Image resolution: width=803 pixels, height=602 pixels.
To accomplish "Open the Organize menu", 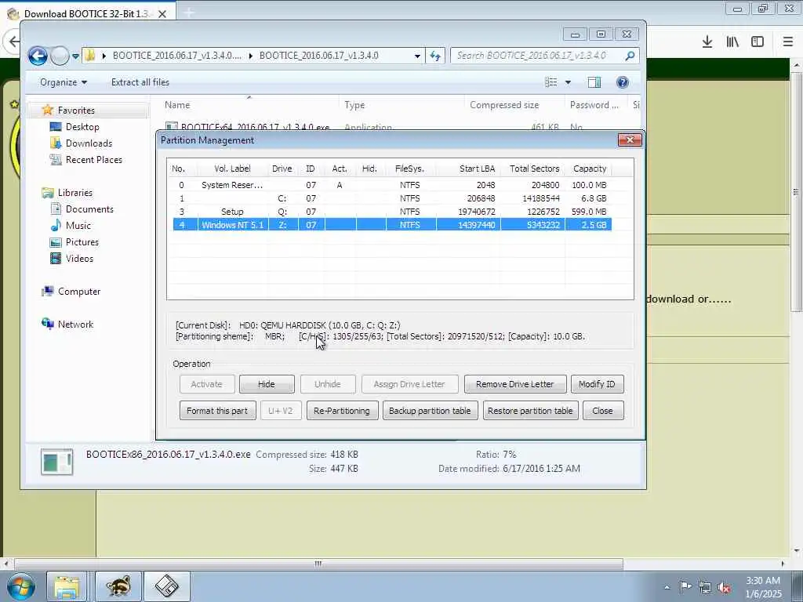I will (63, 82).
